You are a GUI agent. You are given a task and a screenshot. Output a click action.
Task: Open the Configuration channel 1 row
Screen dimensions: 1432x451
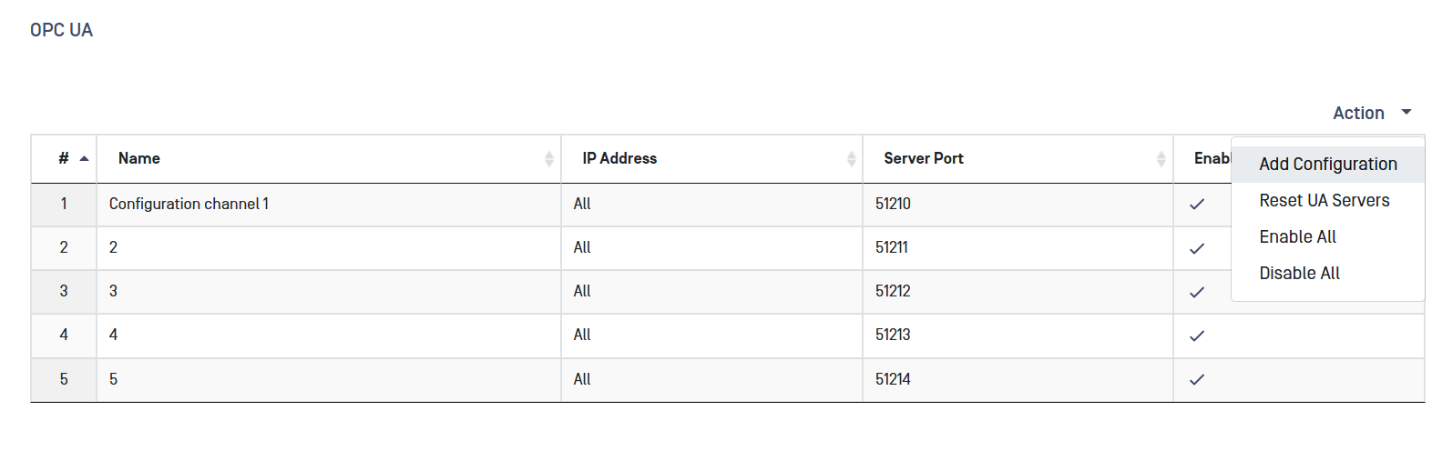pyautogui.click(x=189, y=205)
